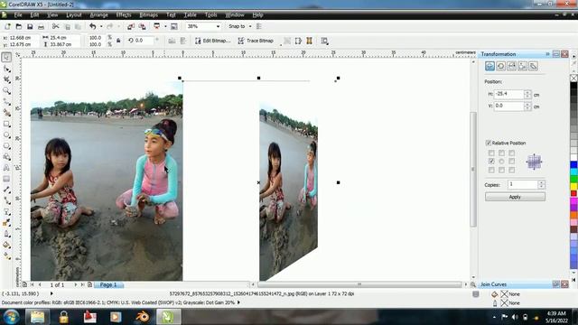Check the top-left anchor checkbox
The width and height of the screenshot is (578, 325).
[x=491, y=153]
